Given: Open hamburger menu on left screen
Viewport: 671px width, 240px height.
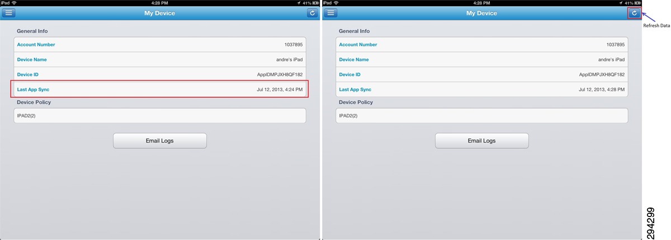Looking at the screenshot, I should point(8,13).
